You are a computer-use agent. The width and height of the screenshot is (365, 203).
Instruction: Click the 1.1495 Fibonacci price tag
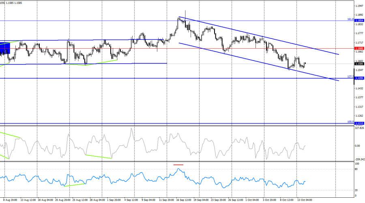(x=359, y=78)
